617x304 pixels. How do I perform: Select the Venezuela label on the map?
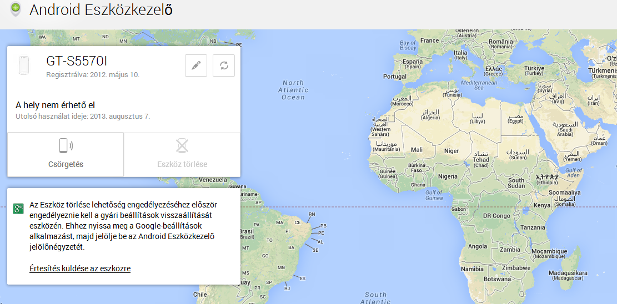click(213, 180)
